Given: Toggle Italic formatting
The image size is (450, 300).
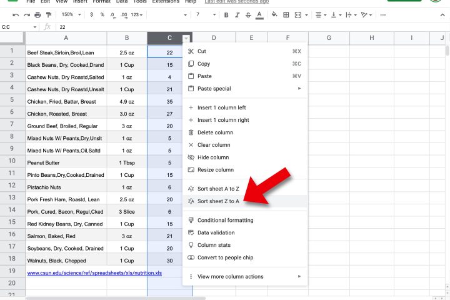Looking at the screenshot, I should (237, 15).
